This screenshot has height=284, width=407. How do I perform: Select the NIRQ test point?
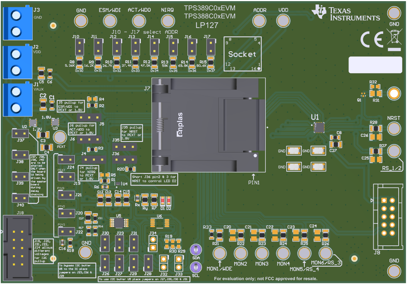(168, 21)
